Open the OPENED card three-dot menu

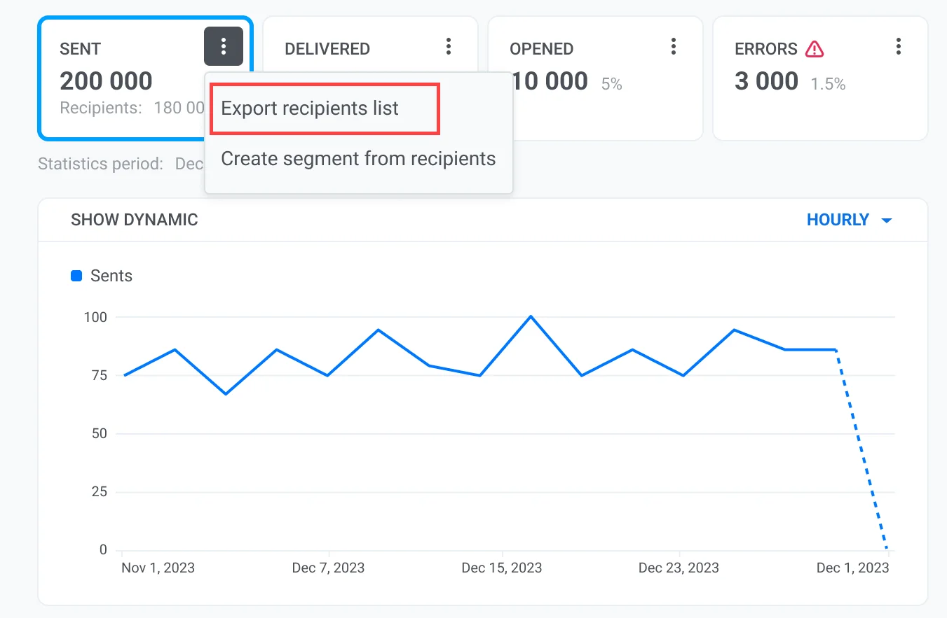[x=674, y=47]
